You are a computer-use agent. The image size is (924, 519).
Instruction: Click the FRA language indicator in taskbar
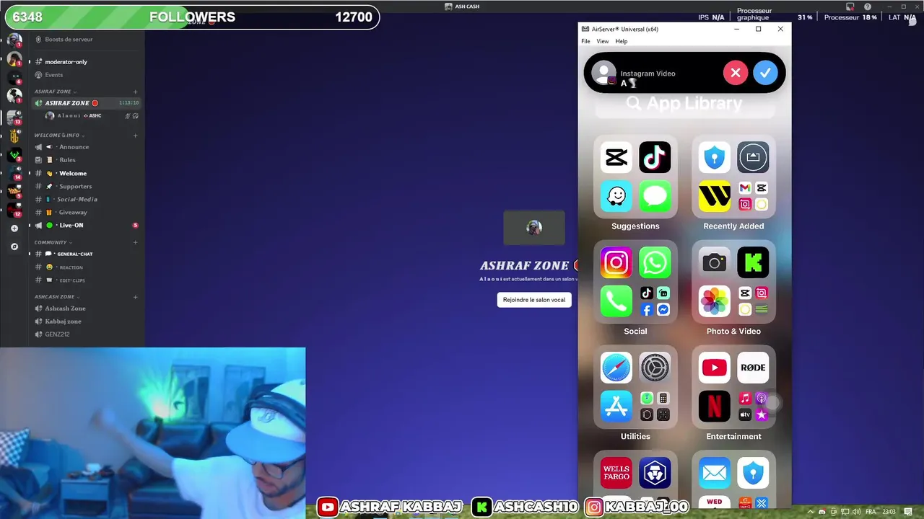tap(871, 512)
